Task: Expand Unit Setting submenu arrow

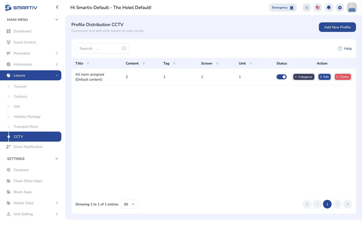Action: (x=57, y=214)
